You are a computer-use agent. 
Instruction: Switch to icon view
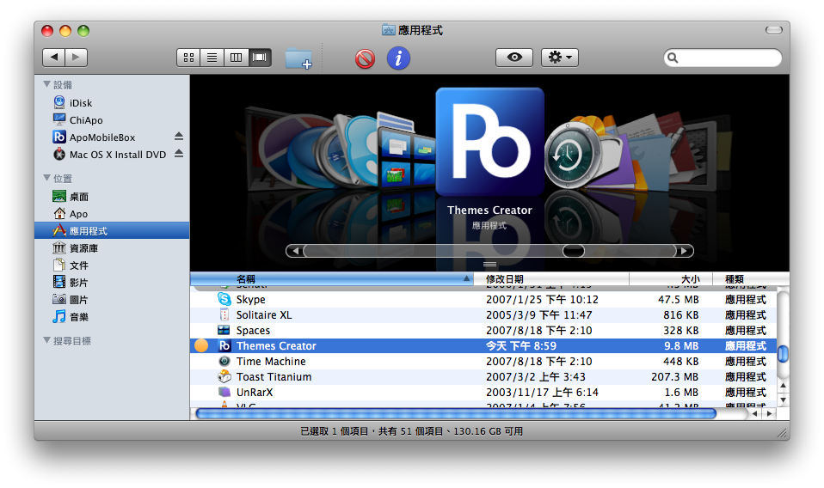tap(188, 58)
